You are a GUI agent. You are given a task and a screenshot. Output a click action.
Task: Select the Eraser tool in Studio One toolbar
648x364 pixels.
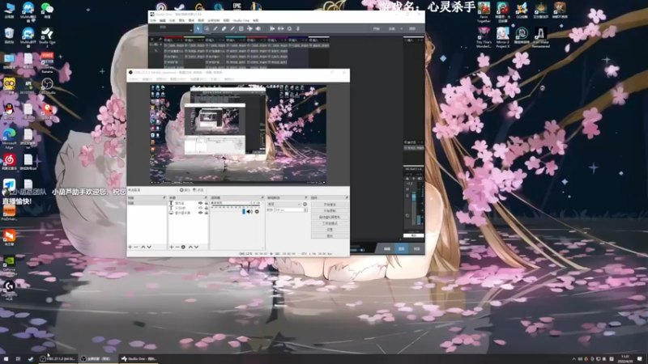224,29
